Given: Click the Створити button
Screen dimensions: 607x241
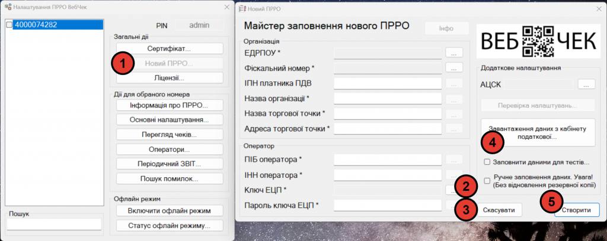Looking at the screenshot, I should [x=577, y=210].
